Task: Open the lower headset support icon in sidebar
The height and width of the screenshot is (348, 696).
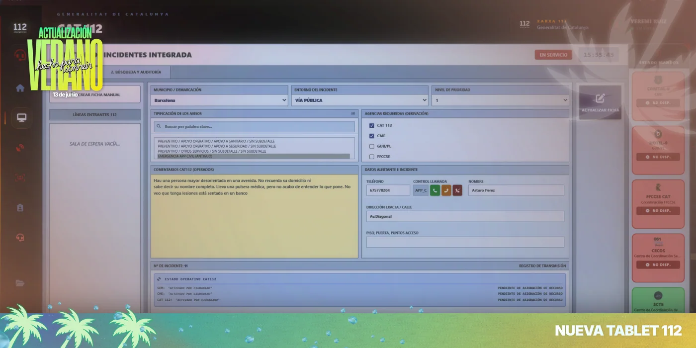Action: 20,237
